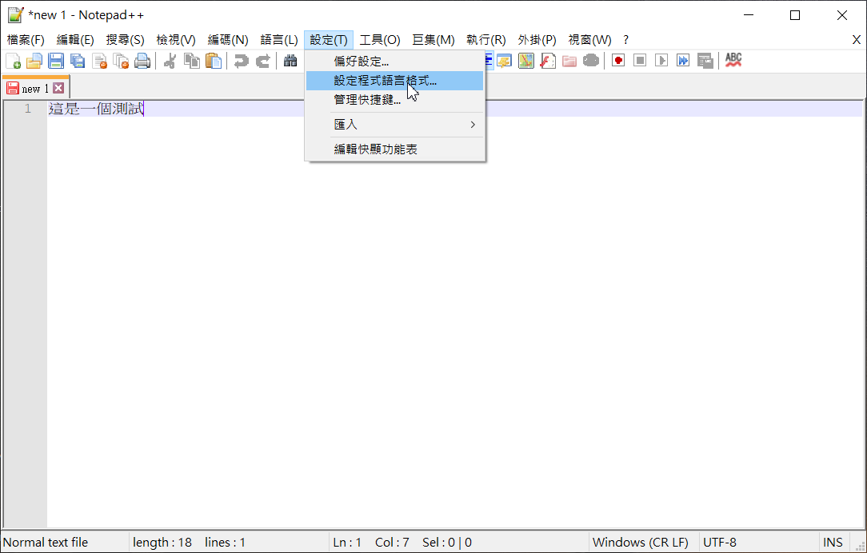
Task: Click the Open file folder icon
Action: pyautogui.click(x=34, y=61)
